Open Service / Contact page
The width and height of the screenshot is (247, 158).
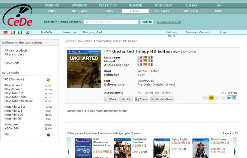197,32
